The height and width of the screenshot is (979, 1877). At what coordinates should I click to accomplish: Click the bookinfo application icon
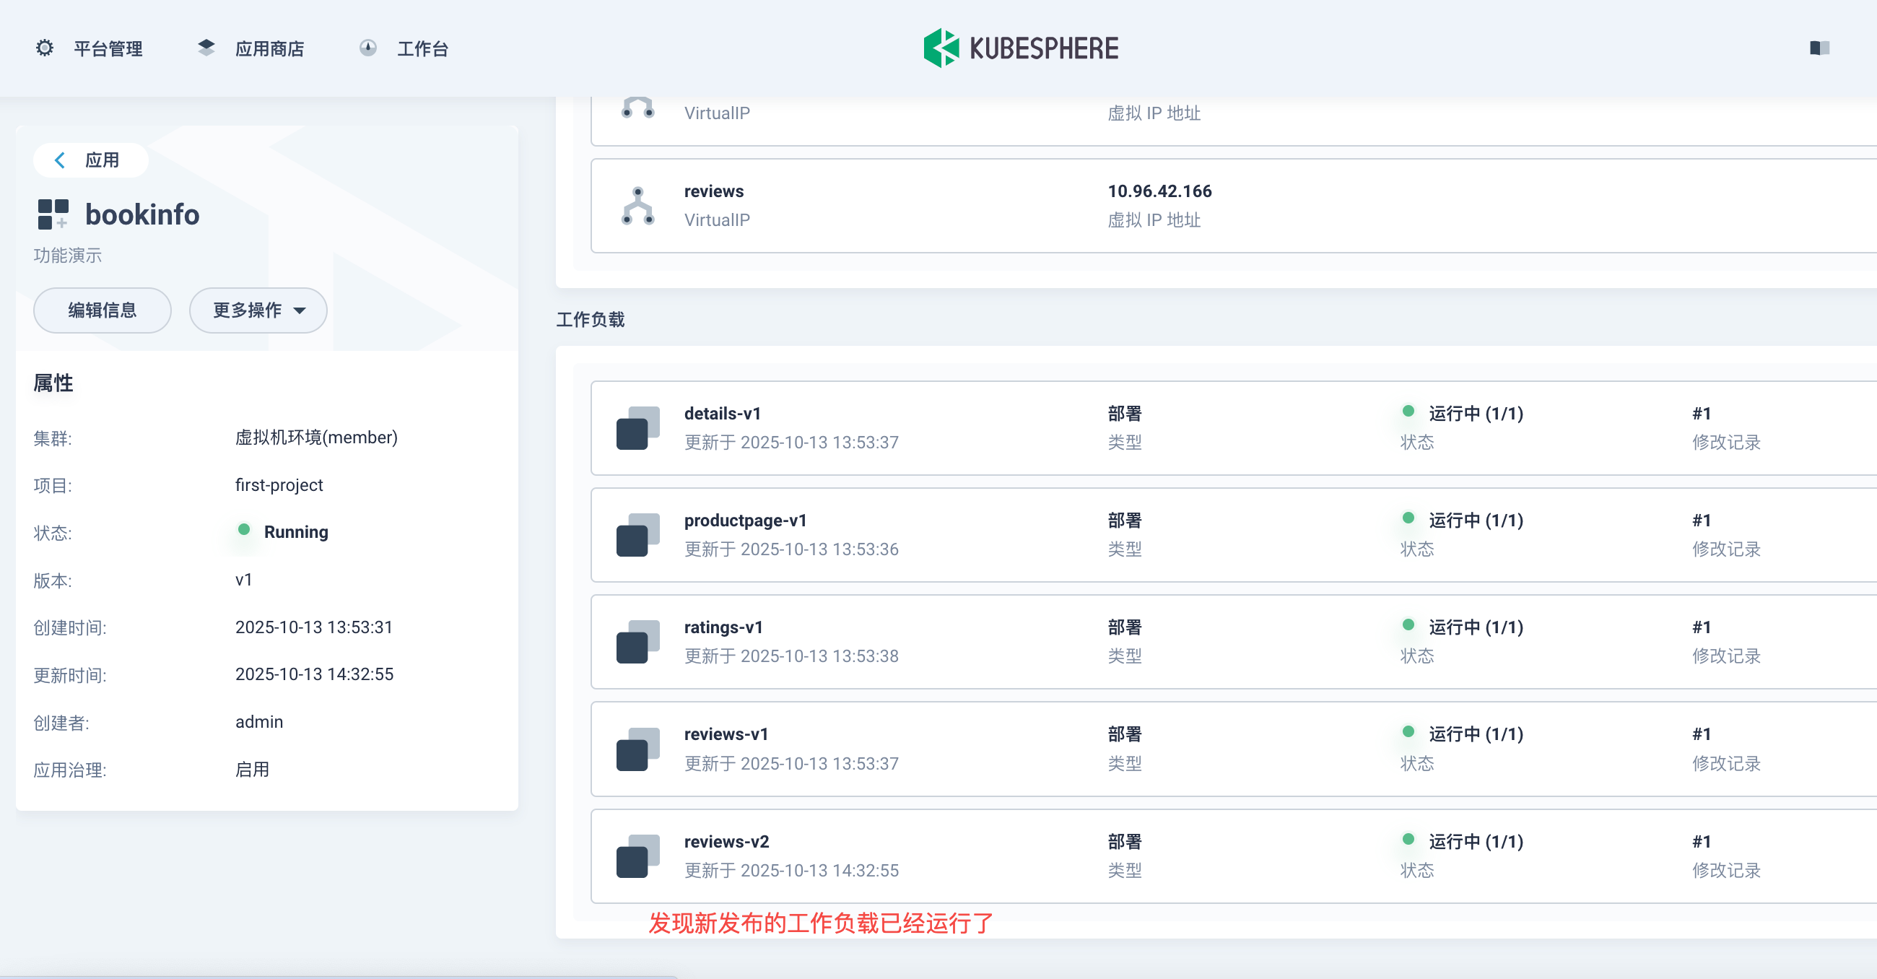click(53, 214)
